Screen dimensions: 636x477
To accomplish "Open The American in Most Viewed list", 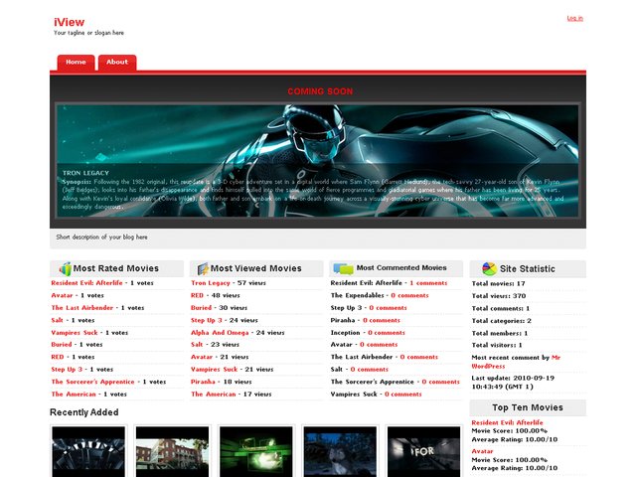I will tap(214, 395).
